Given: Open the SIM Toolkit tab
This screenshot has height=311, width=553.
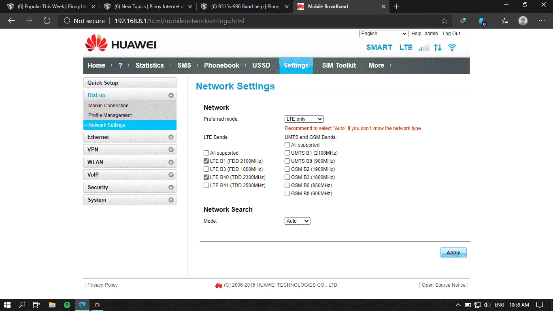Looking at the screenshot, I should tap(339, 65).
